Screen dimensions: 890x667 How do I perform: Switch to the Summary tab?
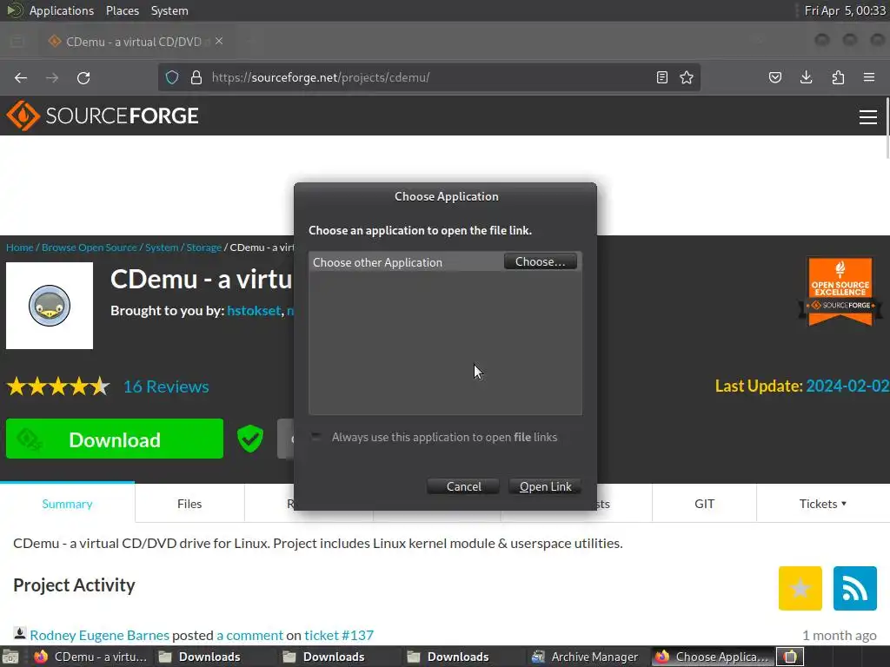67,504
